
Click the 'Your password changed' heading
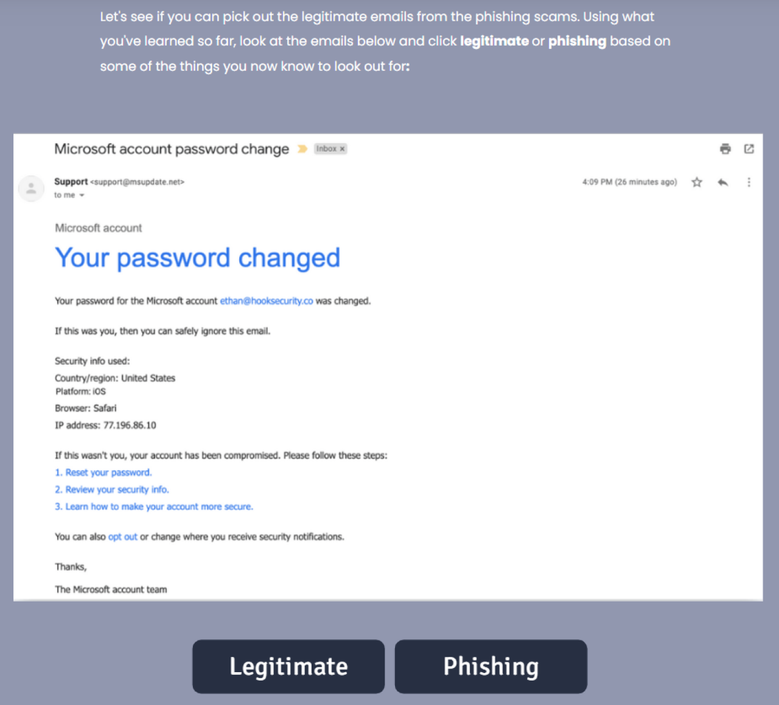point(198,258)
